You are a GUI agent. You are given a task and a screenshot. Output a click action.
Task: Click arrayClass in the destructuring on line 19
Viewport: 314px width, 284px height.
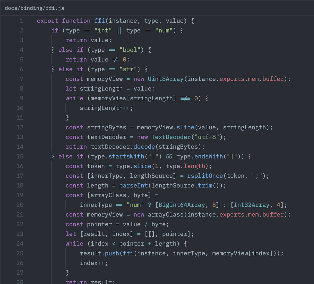[109, 195]
